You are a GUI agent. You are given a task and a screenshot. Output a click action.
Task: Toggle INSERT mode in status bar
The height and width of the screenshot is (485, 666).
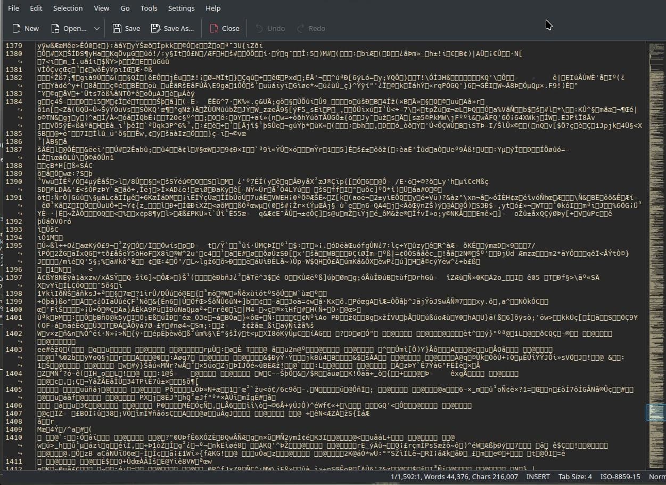pos(538,476)
